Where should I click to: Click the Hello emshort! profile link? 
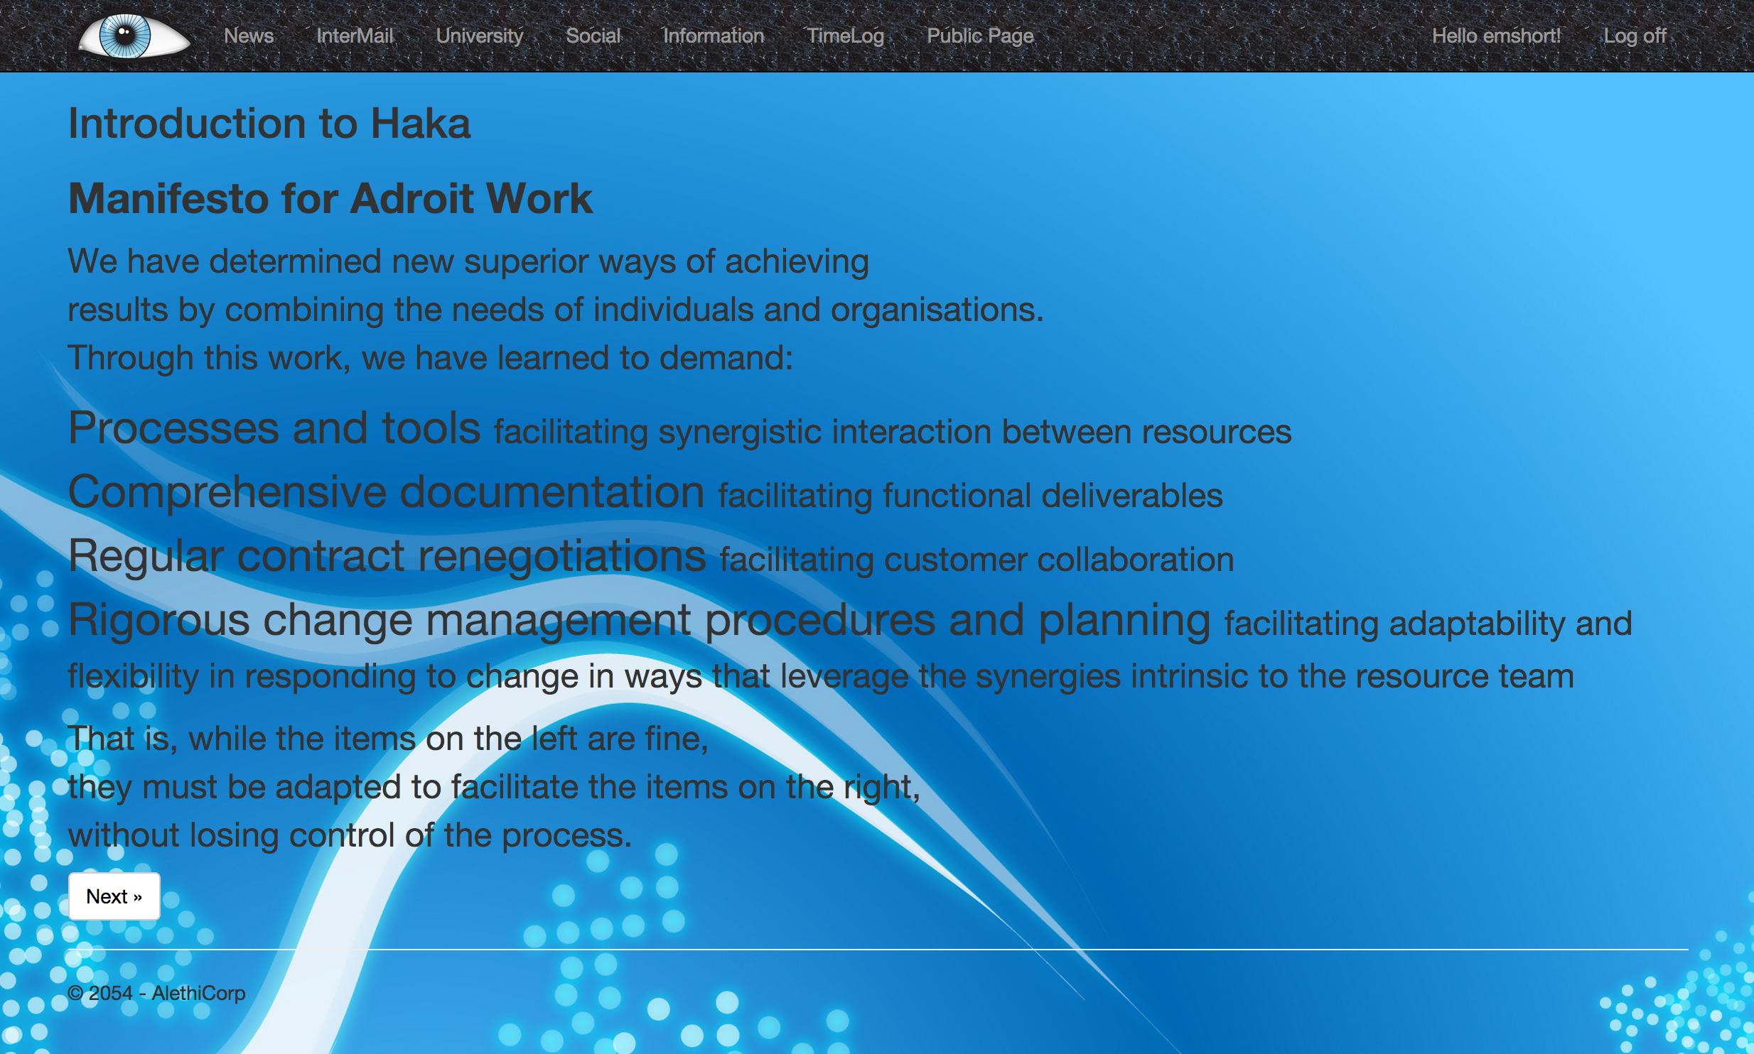1495,36
